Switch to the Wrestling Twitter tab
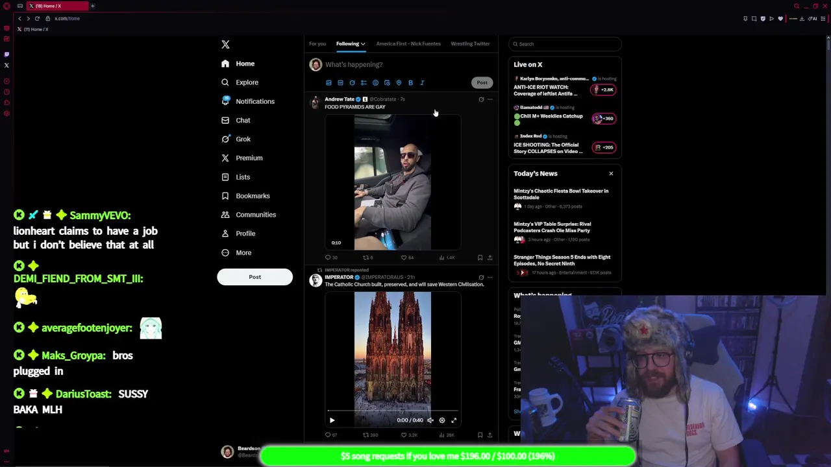This screenshot has width=831, height=467. 470,43
